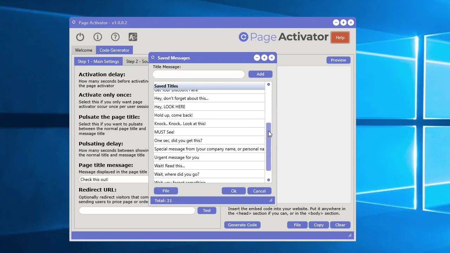
Task: Click Add button in Saved Messages
Action: (260, 74)
